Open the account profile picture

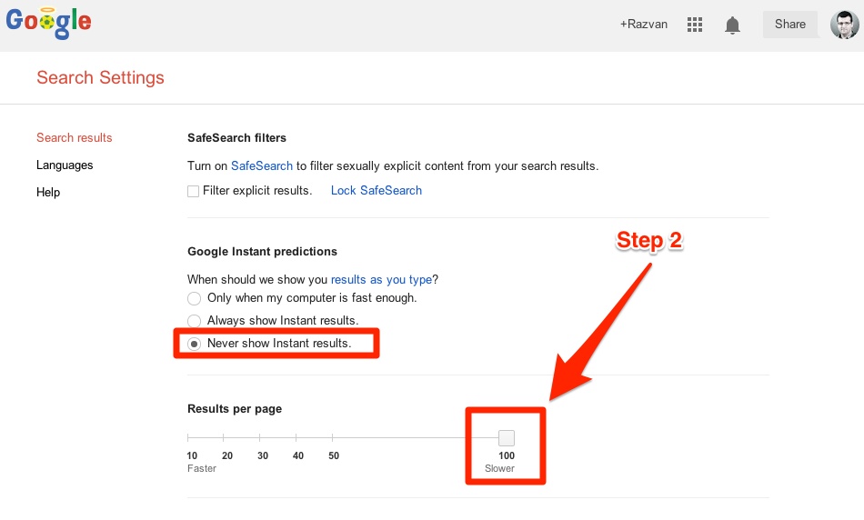[844, 25]
